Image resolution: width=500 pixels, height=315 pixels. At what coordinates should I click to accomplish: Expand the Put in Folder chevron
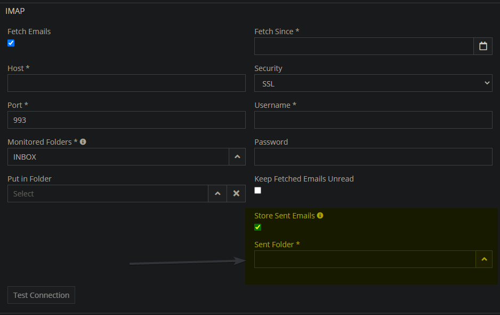(x=217, y=194)
